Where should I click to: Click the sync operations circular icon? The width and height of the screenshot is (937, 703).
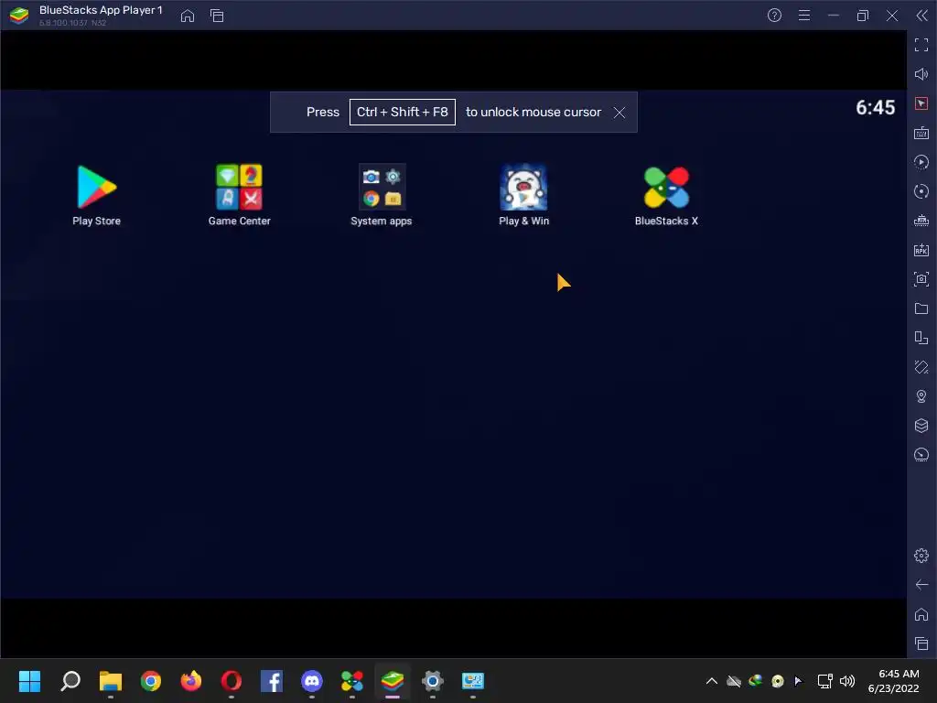pos(921,191)
